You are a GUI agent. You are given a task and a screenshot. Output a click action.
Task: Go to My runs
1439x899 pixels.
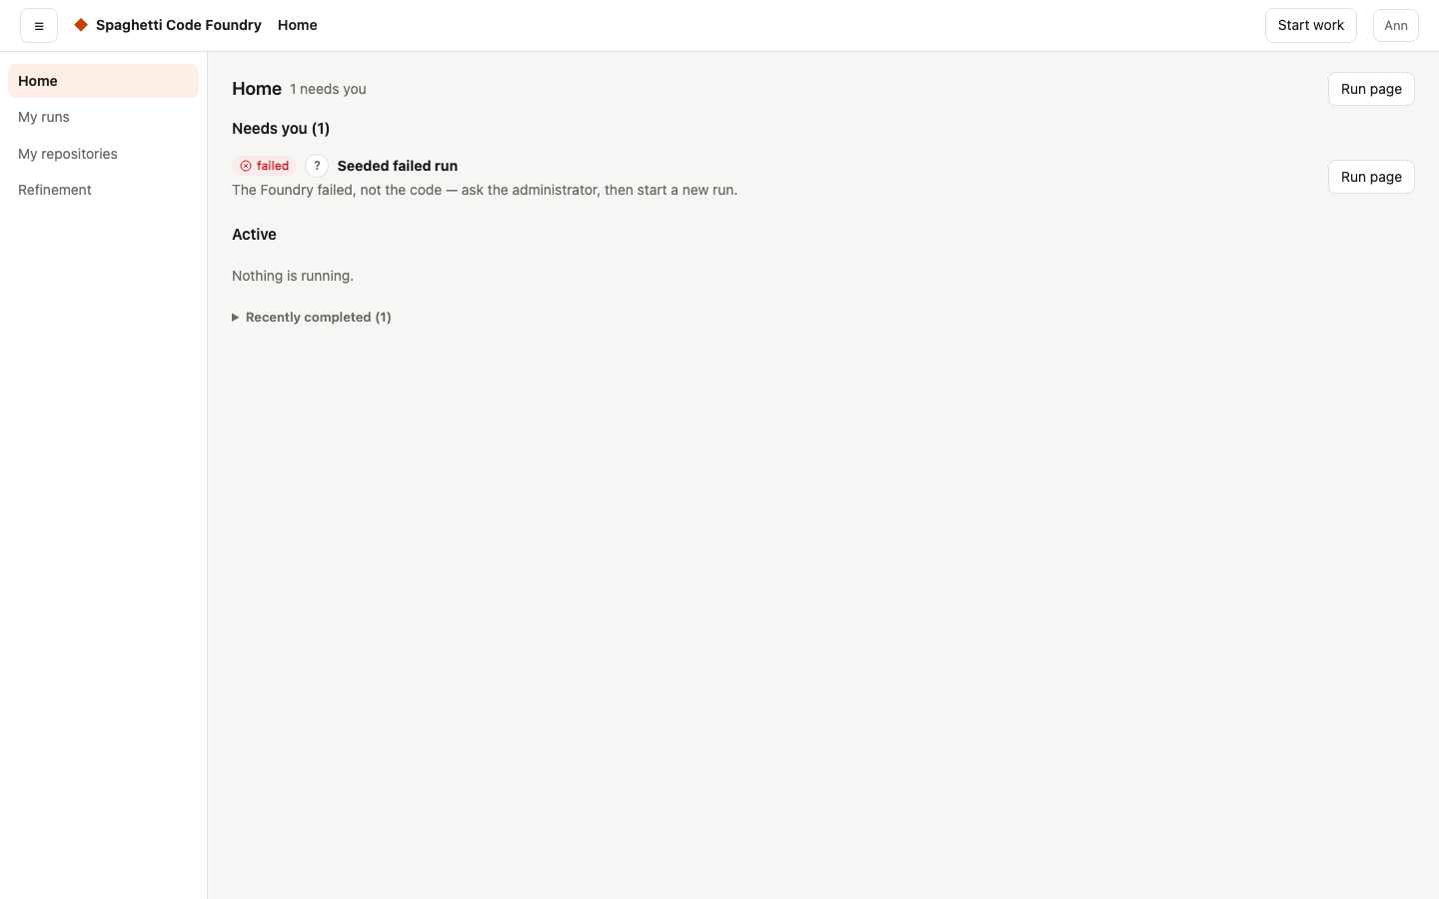(103, 117)
